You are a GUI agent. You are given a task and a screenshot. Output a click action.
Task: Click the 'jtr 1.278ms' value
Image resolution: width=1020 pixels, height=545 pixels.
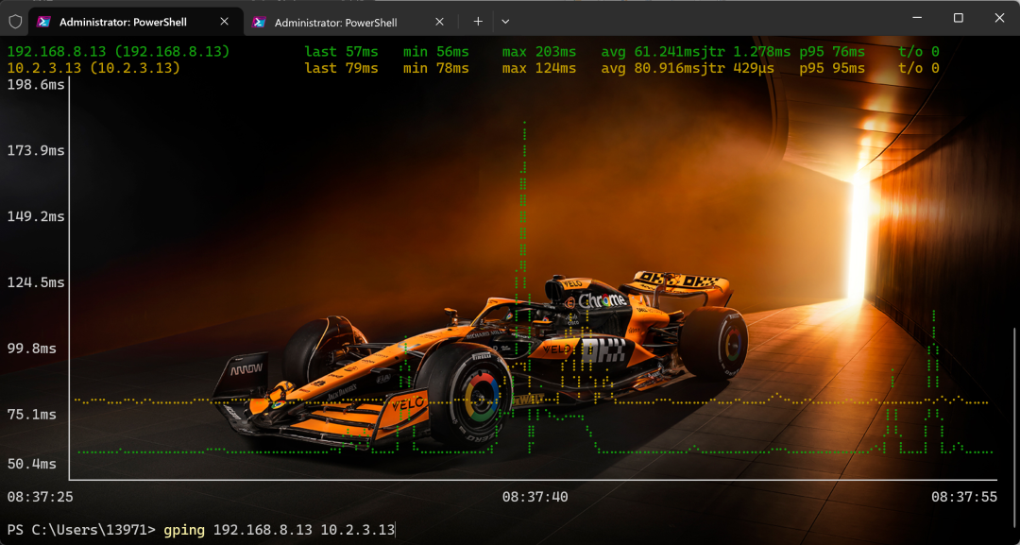745,51
